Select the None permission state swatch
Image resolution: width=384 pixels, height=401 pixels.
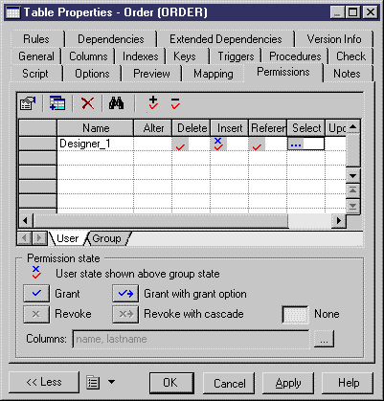(296, 314)
